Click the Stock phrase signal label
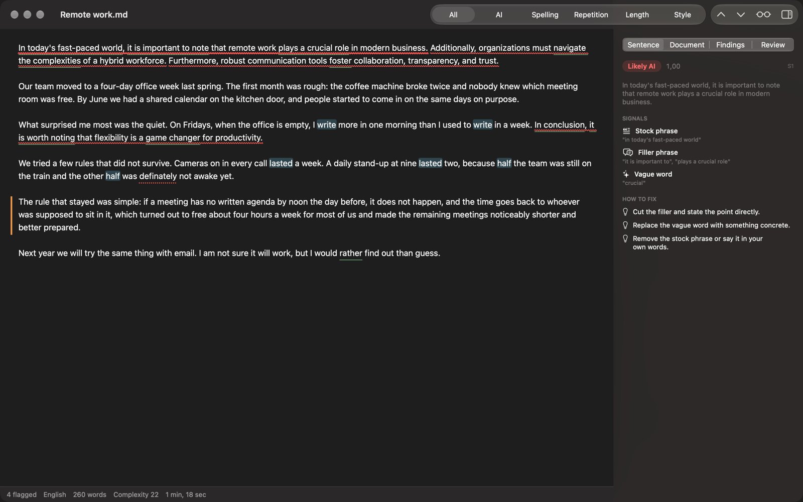 click(656, 131)
